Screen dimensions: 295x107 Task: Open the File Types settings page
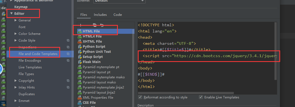(x=26, y=74)
